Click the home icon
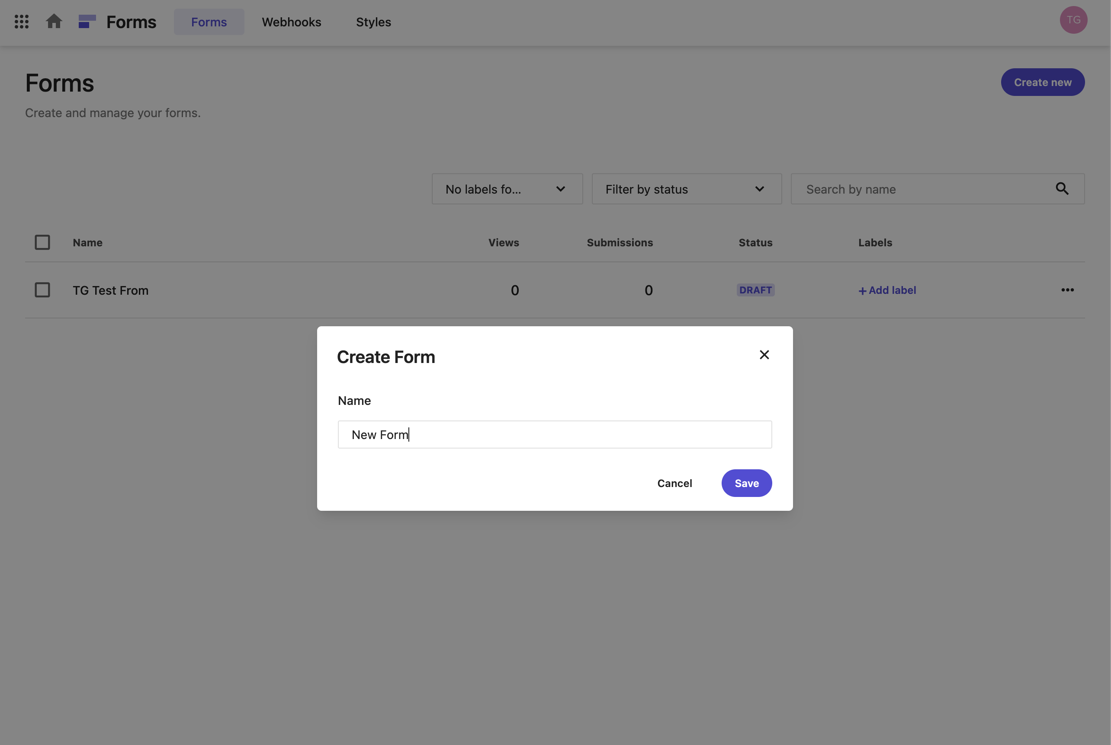1111x745 pixels. [54, 21]
